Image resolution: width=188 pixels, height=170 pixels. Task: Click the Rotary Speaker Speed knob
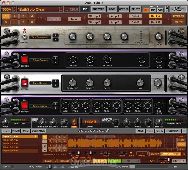point(73,60)
